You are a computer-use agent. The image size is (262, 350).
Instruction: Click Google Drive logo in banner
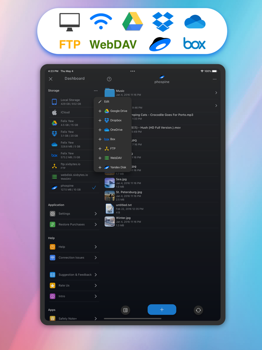(x=133, y=21)
